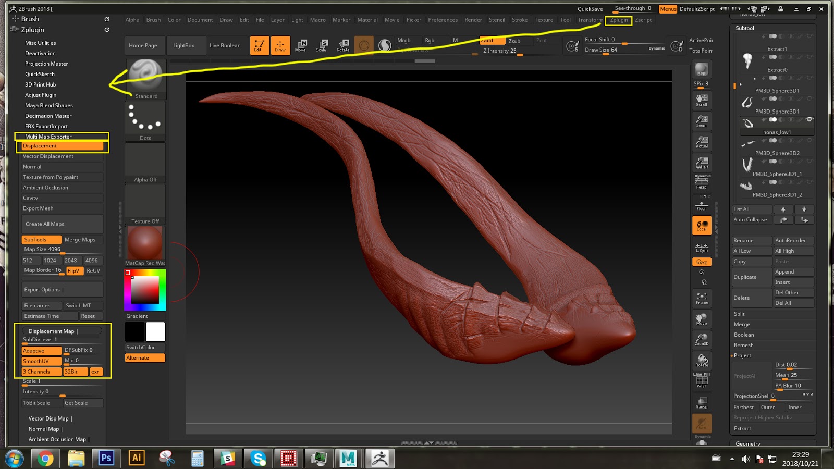The image size is (834, 469).
Task: Open the Zplugin menu
Action: [619, 20]
